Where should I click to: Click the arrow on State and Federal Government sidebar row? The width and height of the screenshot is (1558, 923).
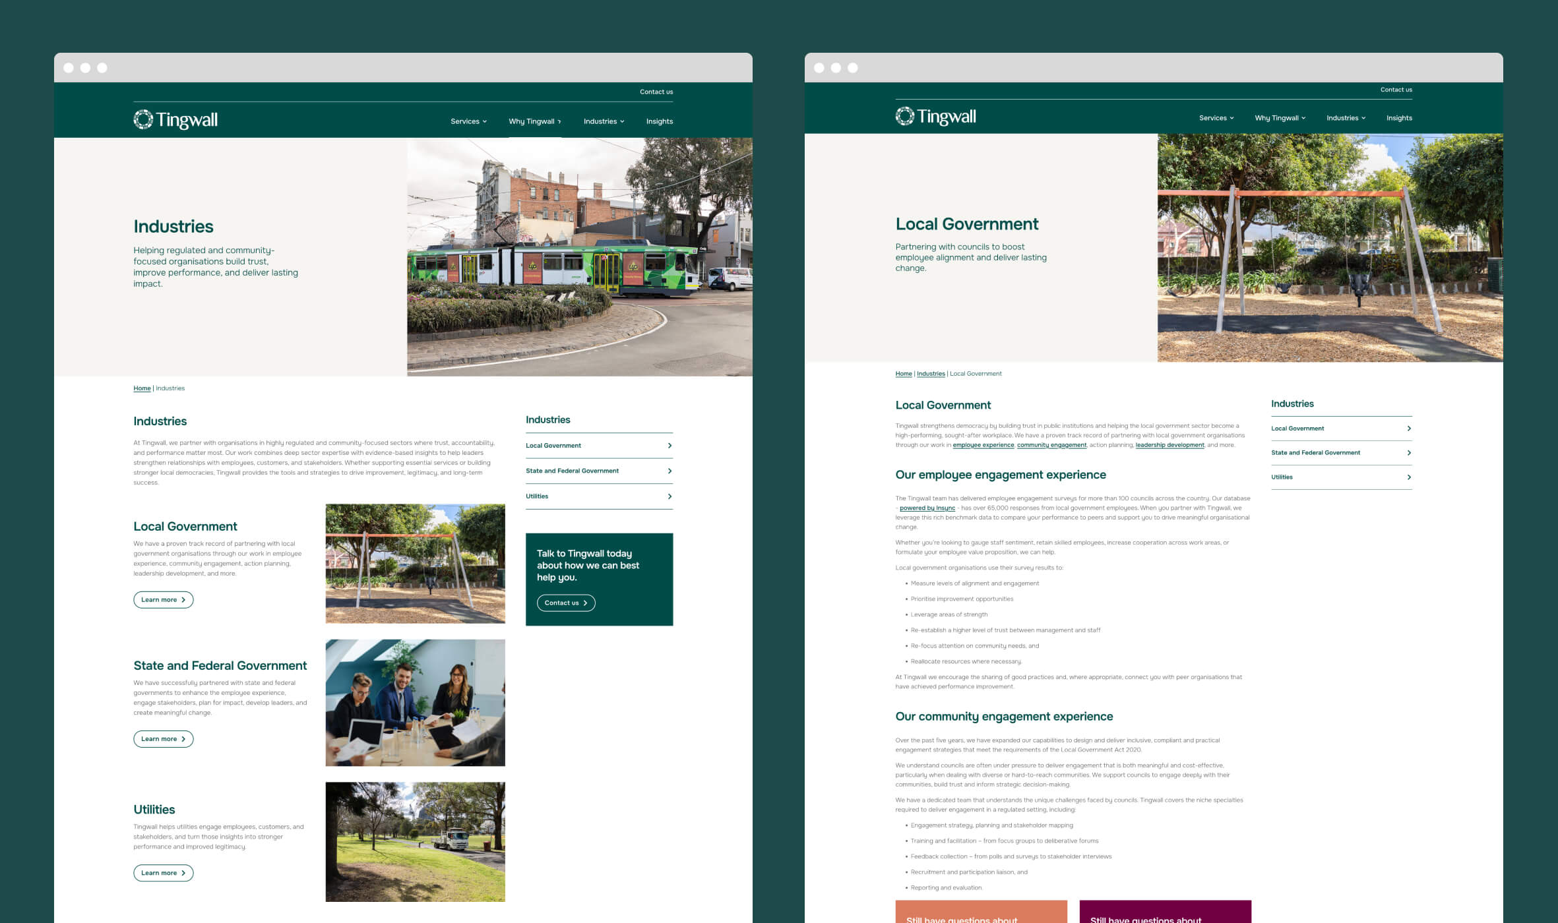pos(670,471)
